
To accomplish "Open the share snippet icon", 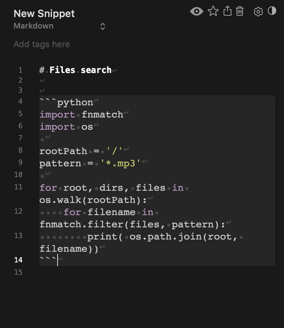I will point(227,11).
